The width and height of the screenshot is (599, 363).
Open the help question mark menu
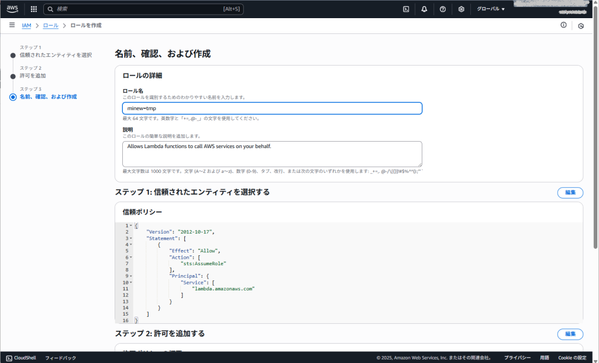pyautogui.click(x=443, y=9)
